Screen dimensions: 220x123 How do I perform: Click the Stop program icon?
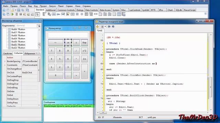21,14
